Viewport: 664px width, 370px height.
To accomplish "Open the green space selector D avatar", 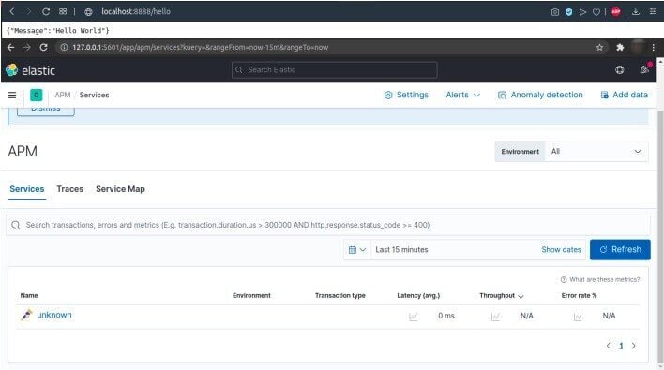I will coord(37,96).
